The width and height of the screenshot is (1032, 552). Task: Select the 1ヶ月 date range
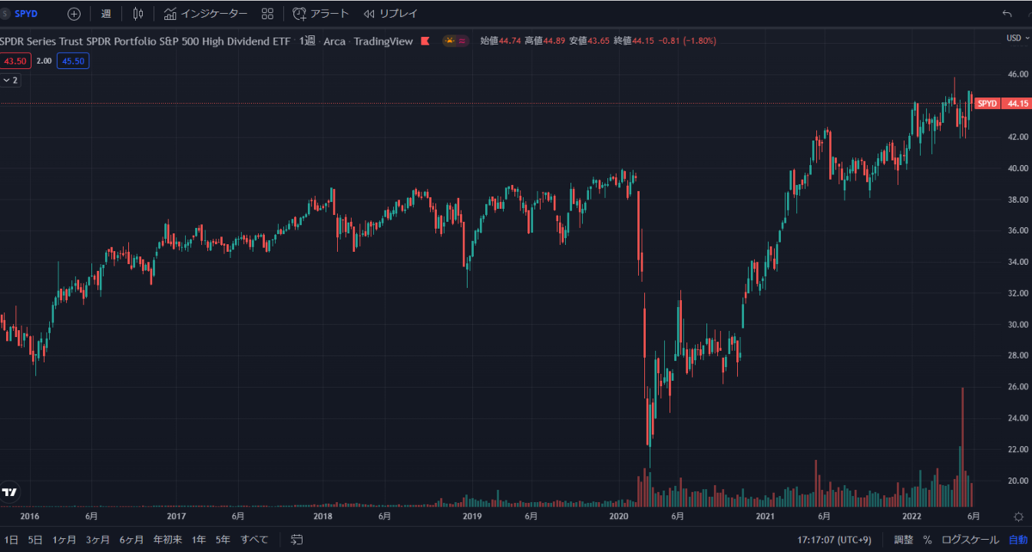[64, 540]
